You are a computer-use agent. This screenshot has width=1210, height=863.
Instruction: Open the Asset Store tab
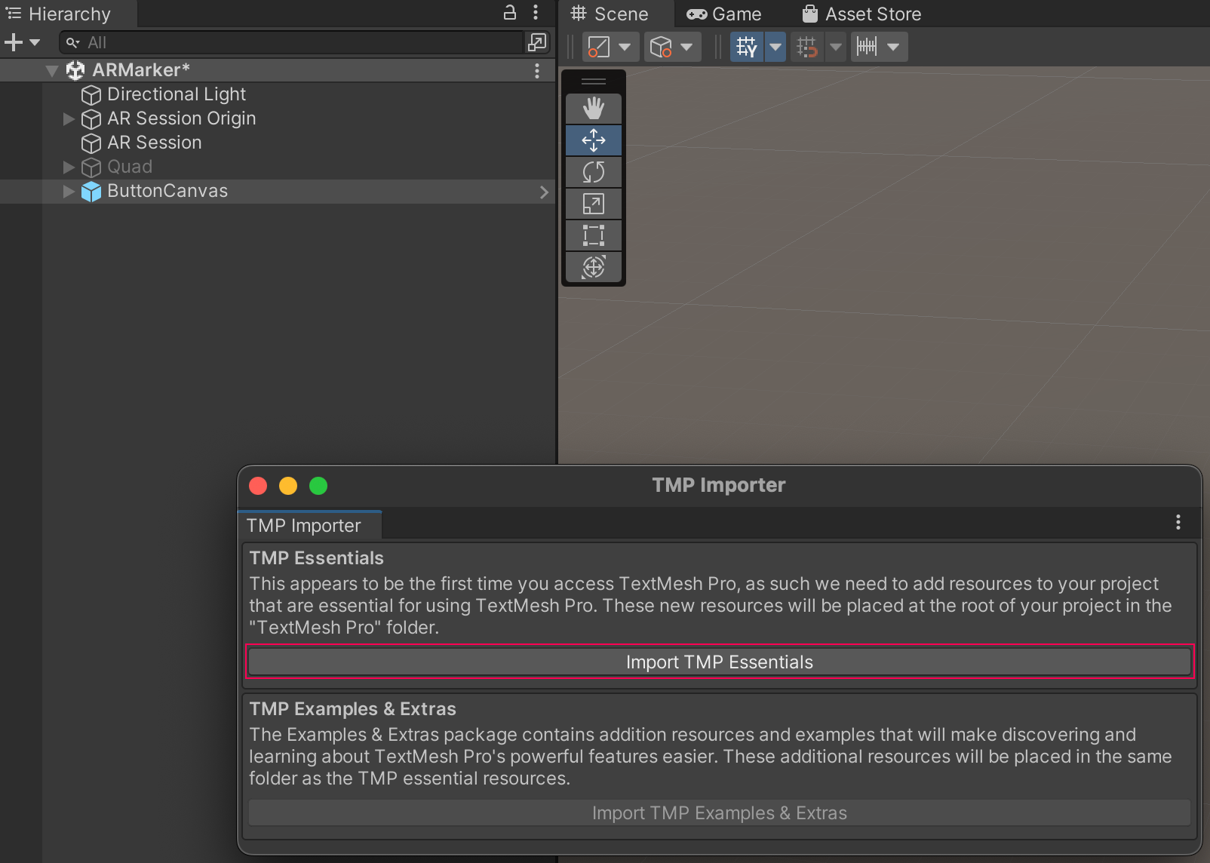click(861, 14)
